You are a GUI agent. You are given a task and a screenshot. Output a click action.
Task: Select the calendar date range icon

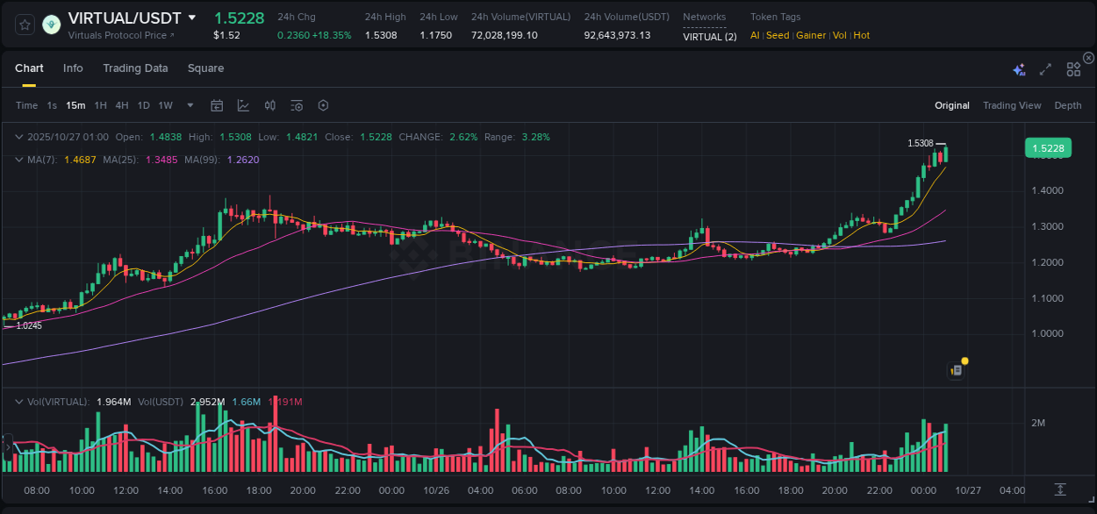tap(217, 105)
